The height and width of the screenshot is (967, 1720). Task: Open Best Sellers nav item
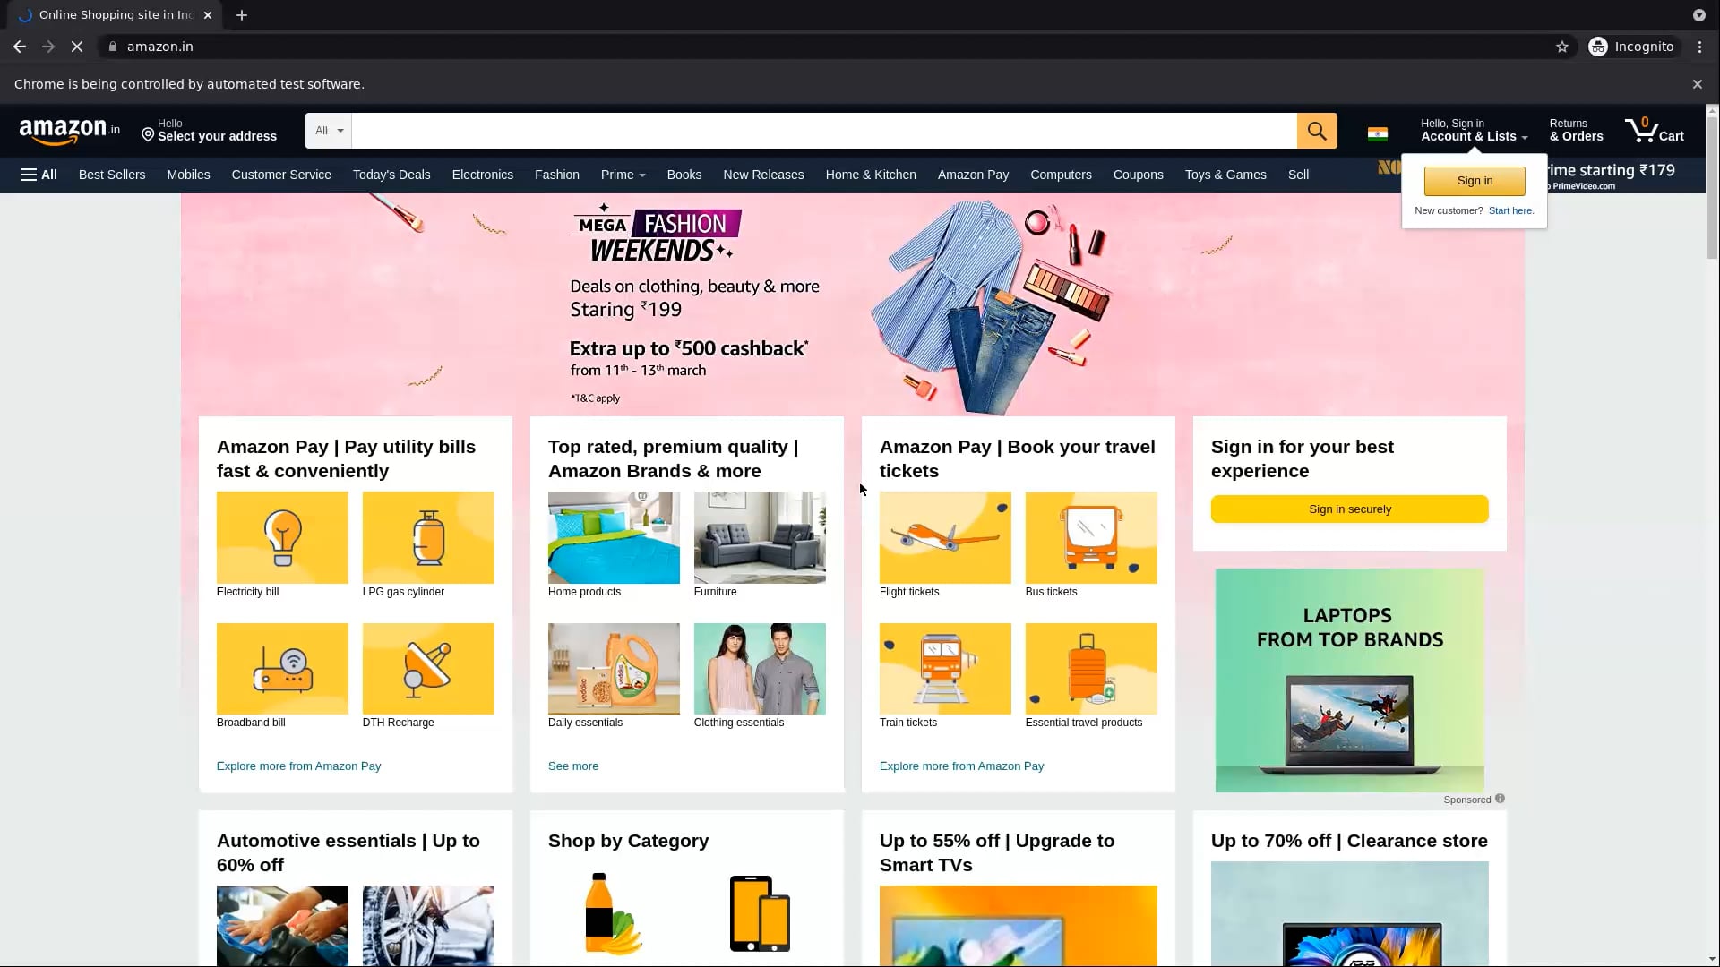pos(112,175)
